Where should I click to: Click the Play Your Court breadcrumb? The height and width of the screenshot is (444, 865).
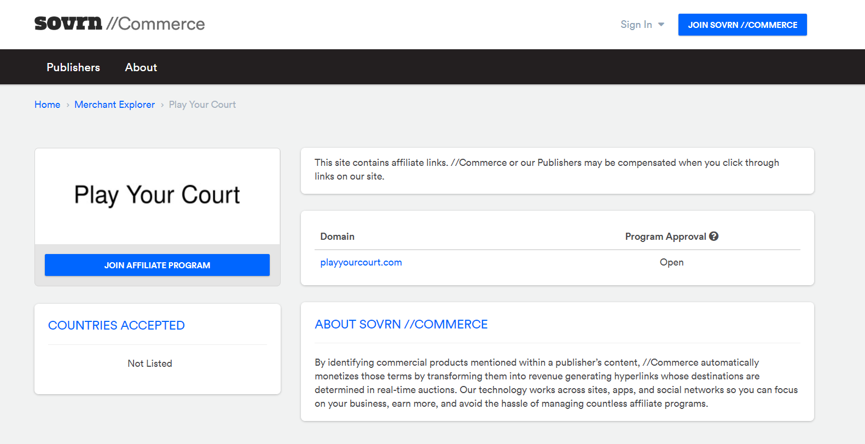coord(202,105)
